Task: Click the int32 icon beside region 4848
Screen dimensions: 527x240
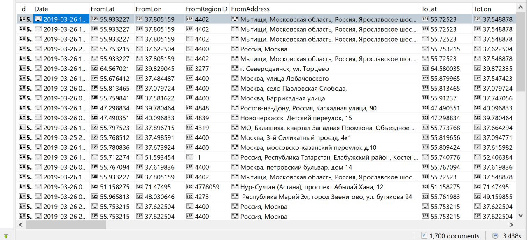Action: pos(190,108)
